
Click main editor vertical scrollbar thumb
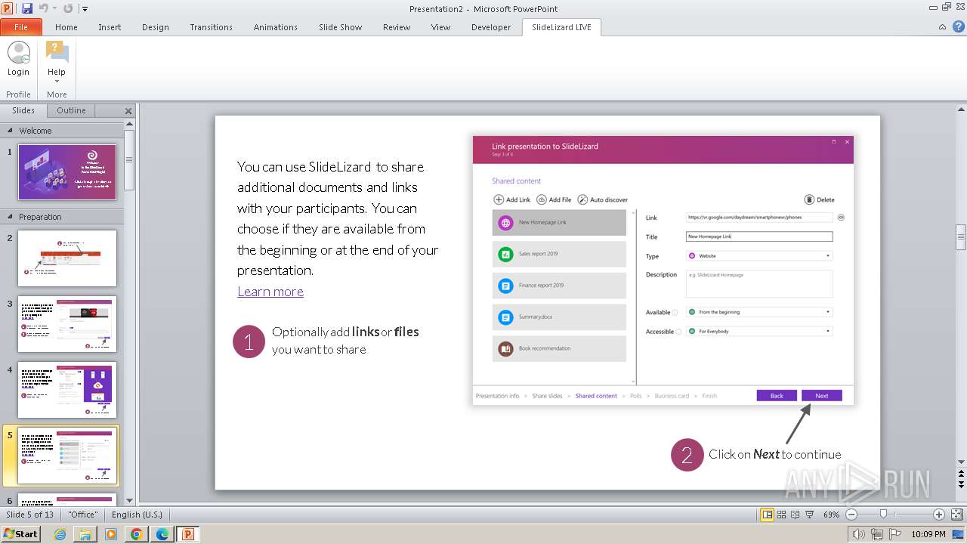click(961, 236)
